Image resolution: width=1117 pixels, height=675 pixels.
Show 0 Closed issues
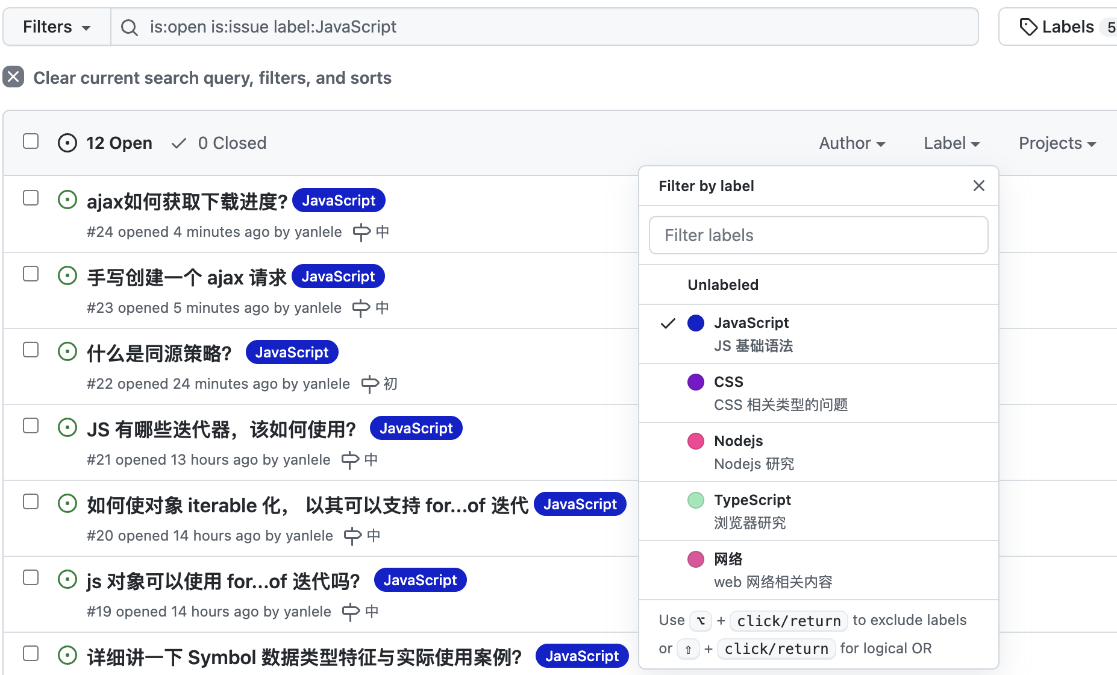point(219,143)
